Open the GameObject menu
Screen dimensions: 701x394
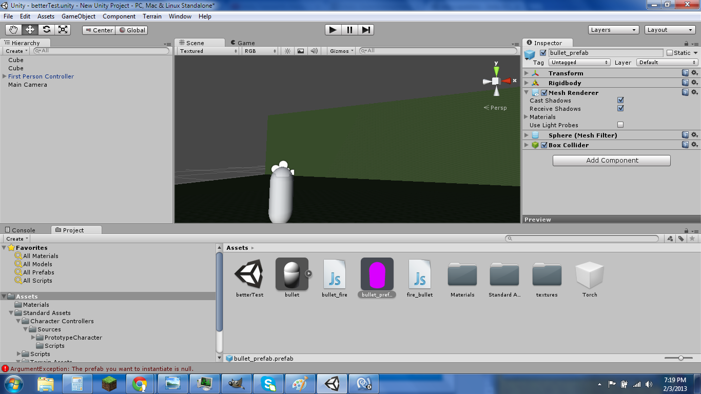click(79, 16)
